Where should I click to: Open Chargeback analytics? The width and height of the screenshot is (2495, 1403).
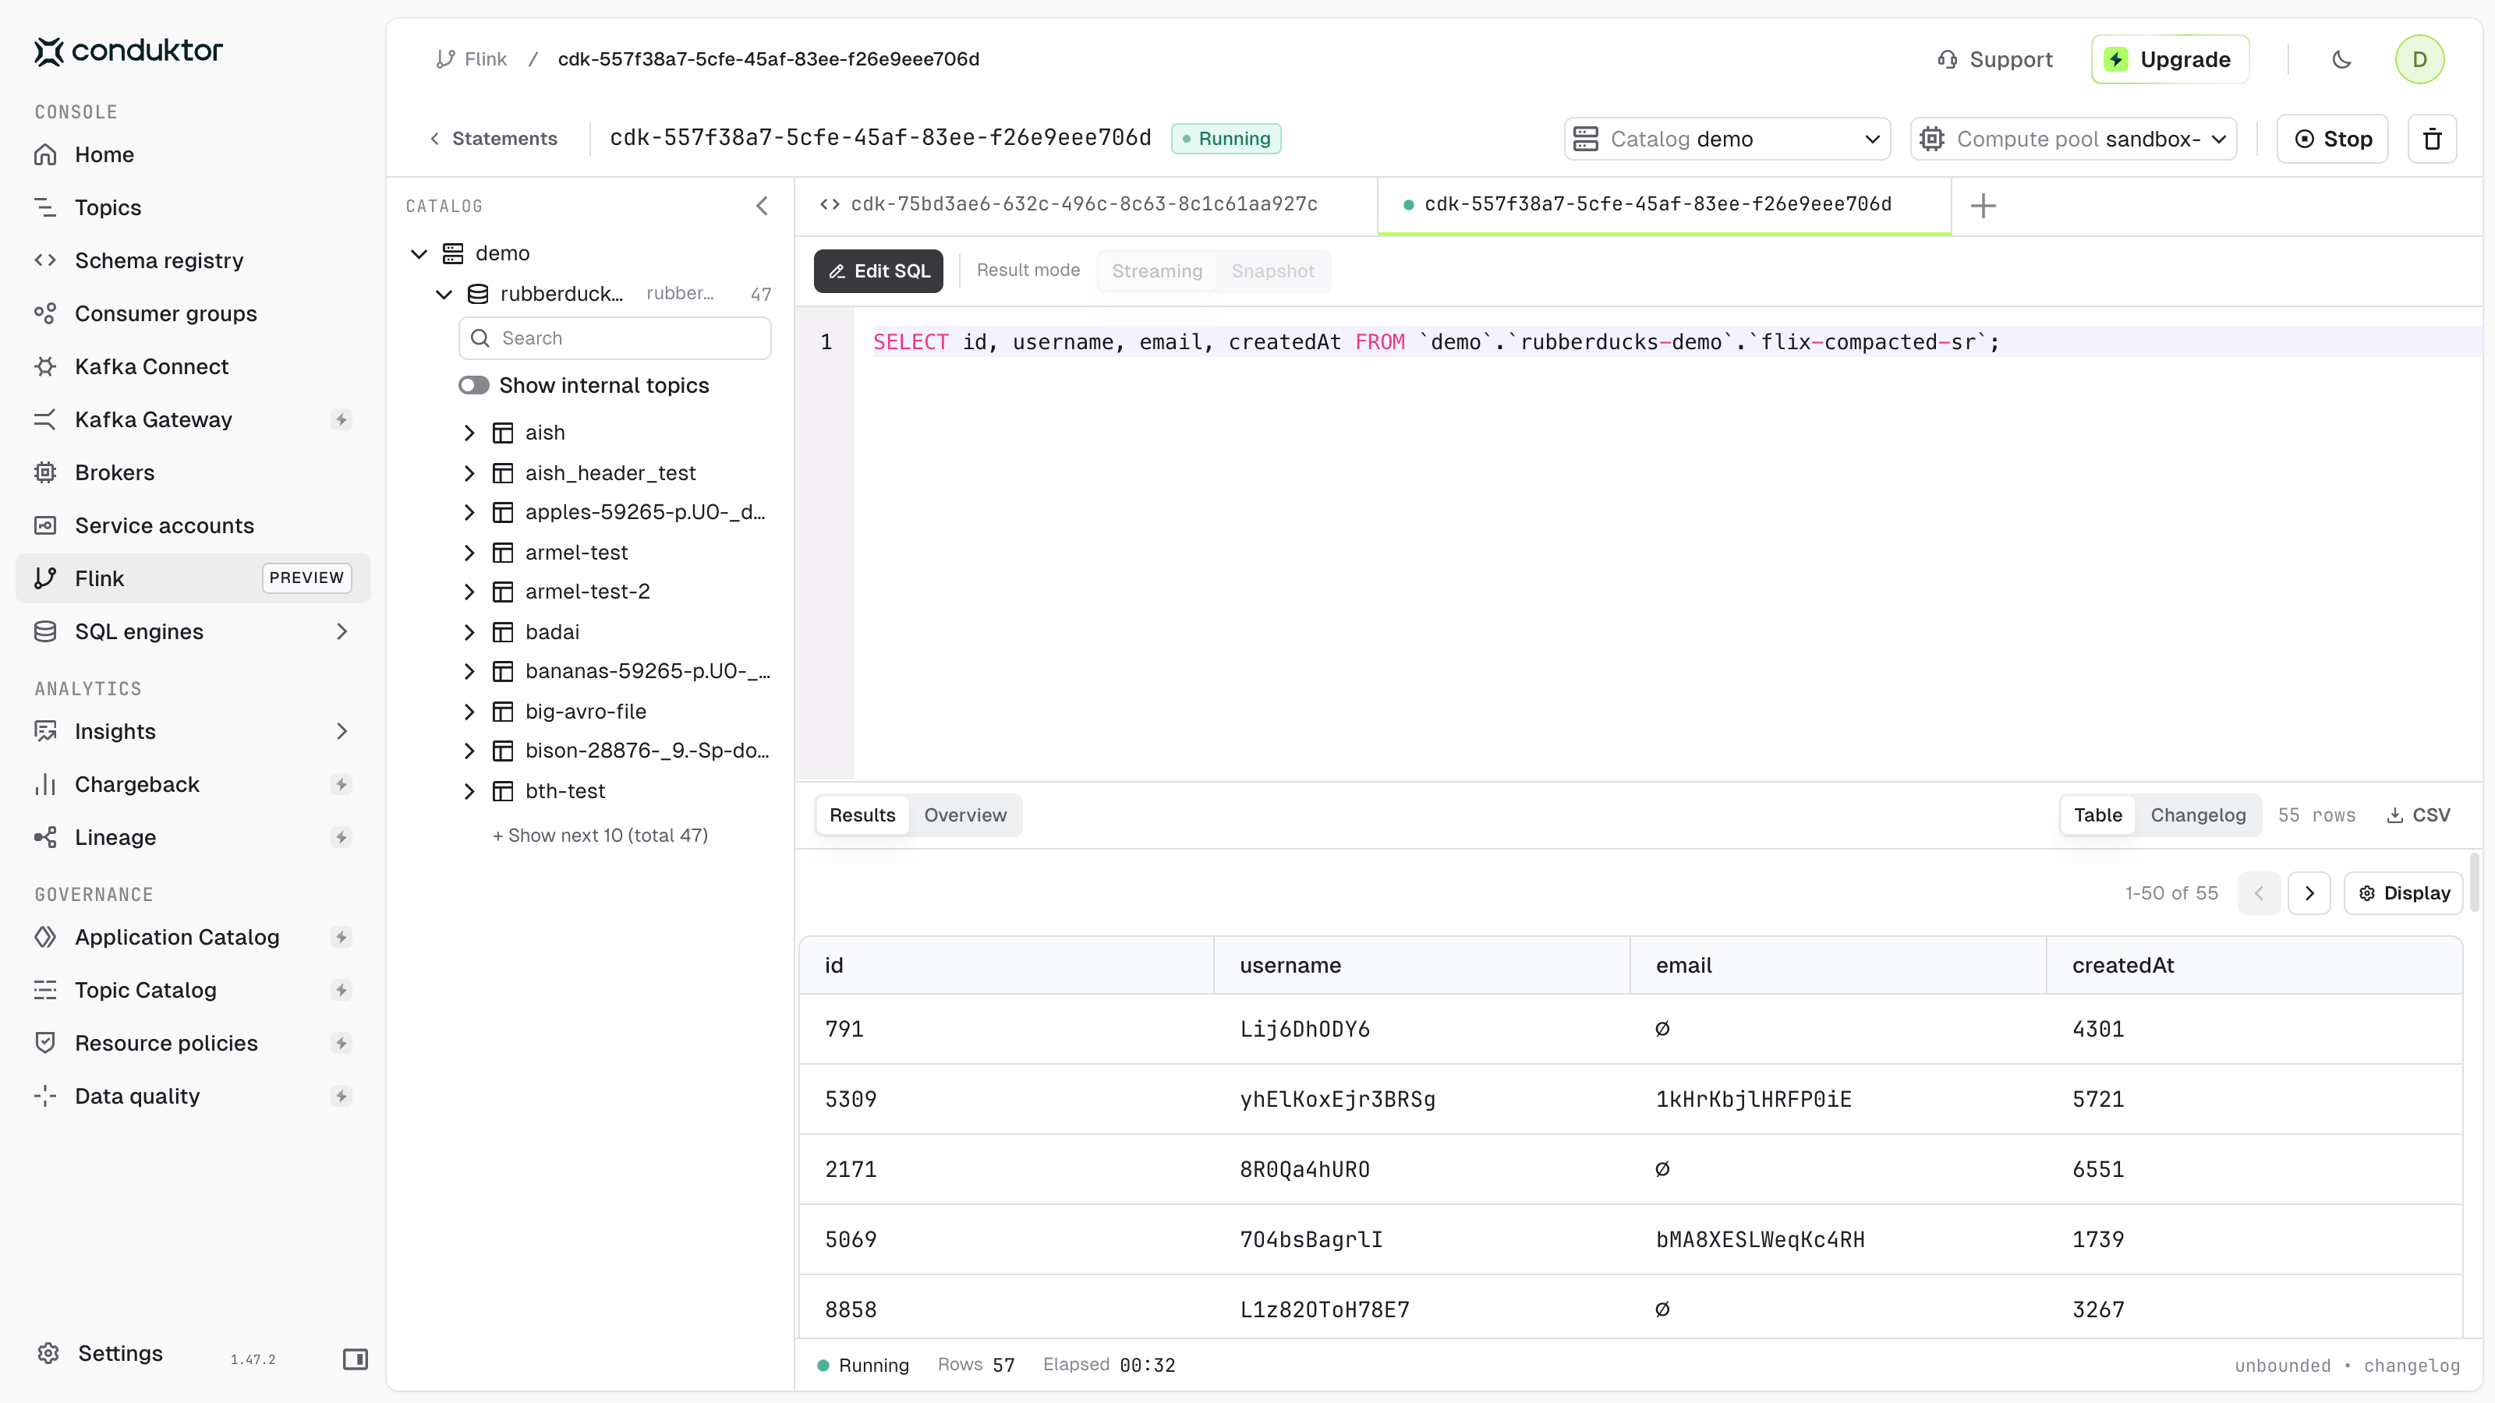(136, 784)
